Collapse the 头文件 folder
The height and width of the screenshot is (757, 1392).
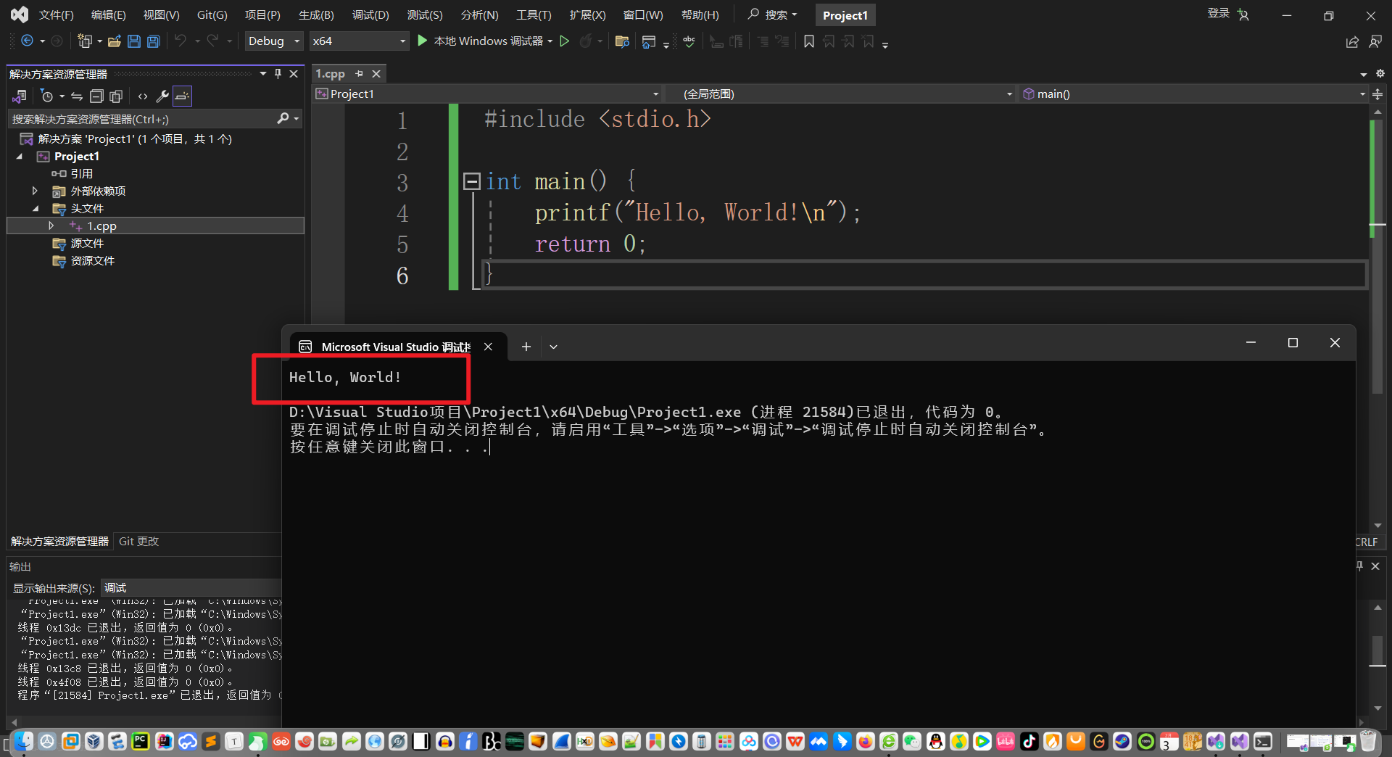pos(36,209)
